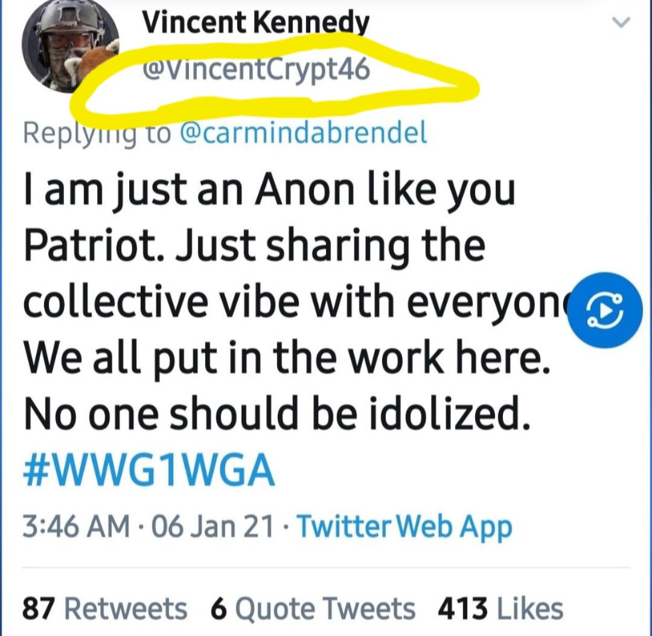Select the sentence "No one should be idolized."
This screenshot has width=652, height=636.
pyautogui.click(x=276, y=415)
